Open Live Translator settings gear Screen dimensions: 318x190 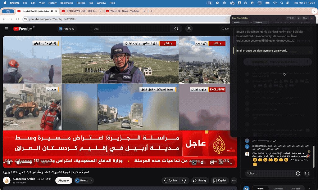[298, 18]
